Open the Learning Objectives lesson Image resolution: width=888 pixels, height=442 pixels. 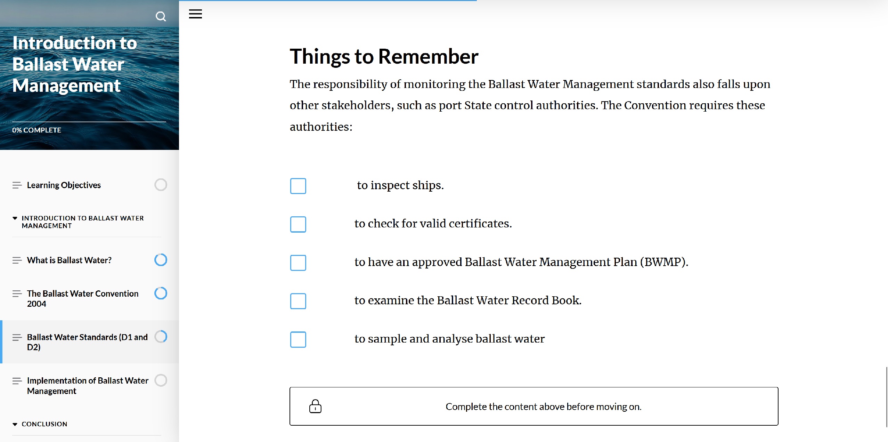coord(64,185)
